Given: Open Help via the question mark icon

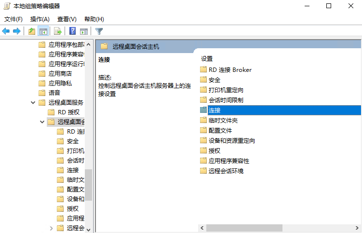Looking at the screenshot, I should (72, 31).
